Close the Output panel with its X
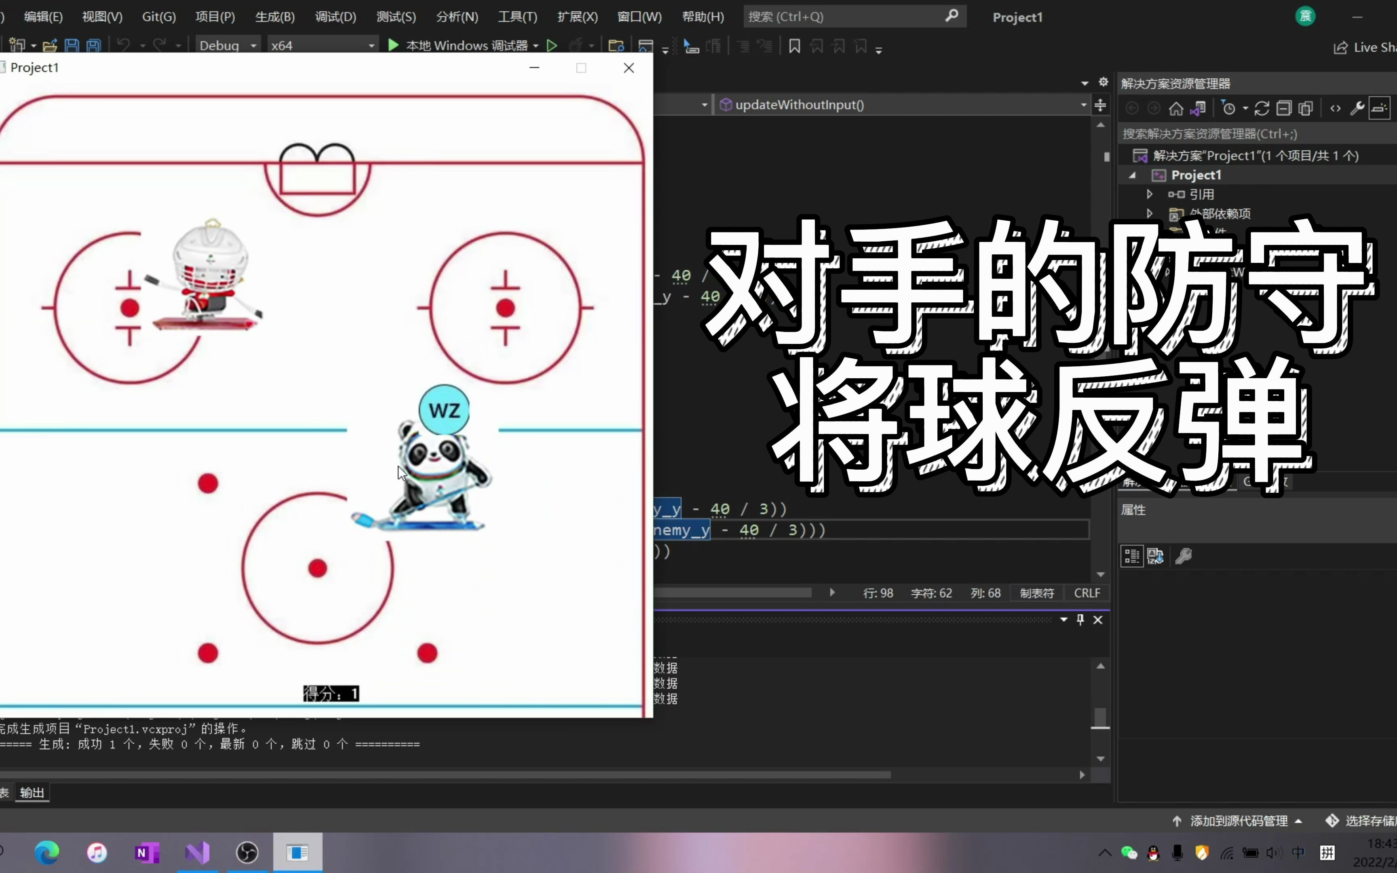 [x=1098, y=620]
